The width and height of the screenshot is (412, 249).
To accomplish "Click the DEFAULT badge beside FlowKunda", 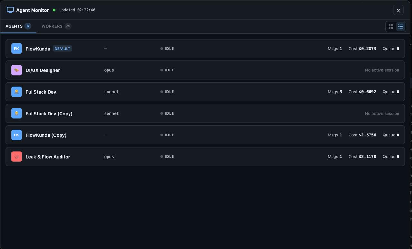I will click(62, 49).
